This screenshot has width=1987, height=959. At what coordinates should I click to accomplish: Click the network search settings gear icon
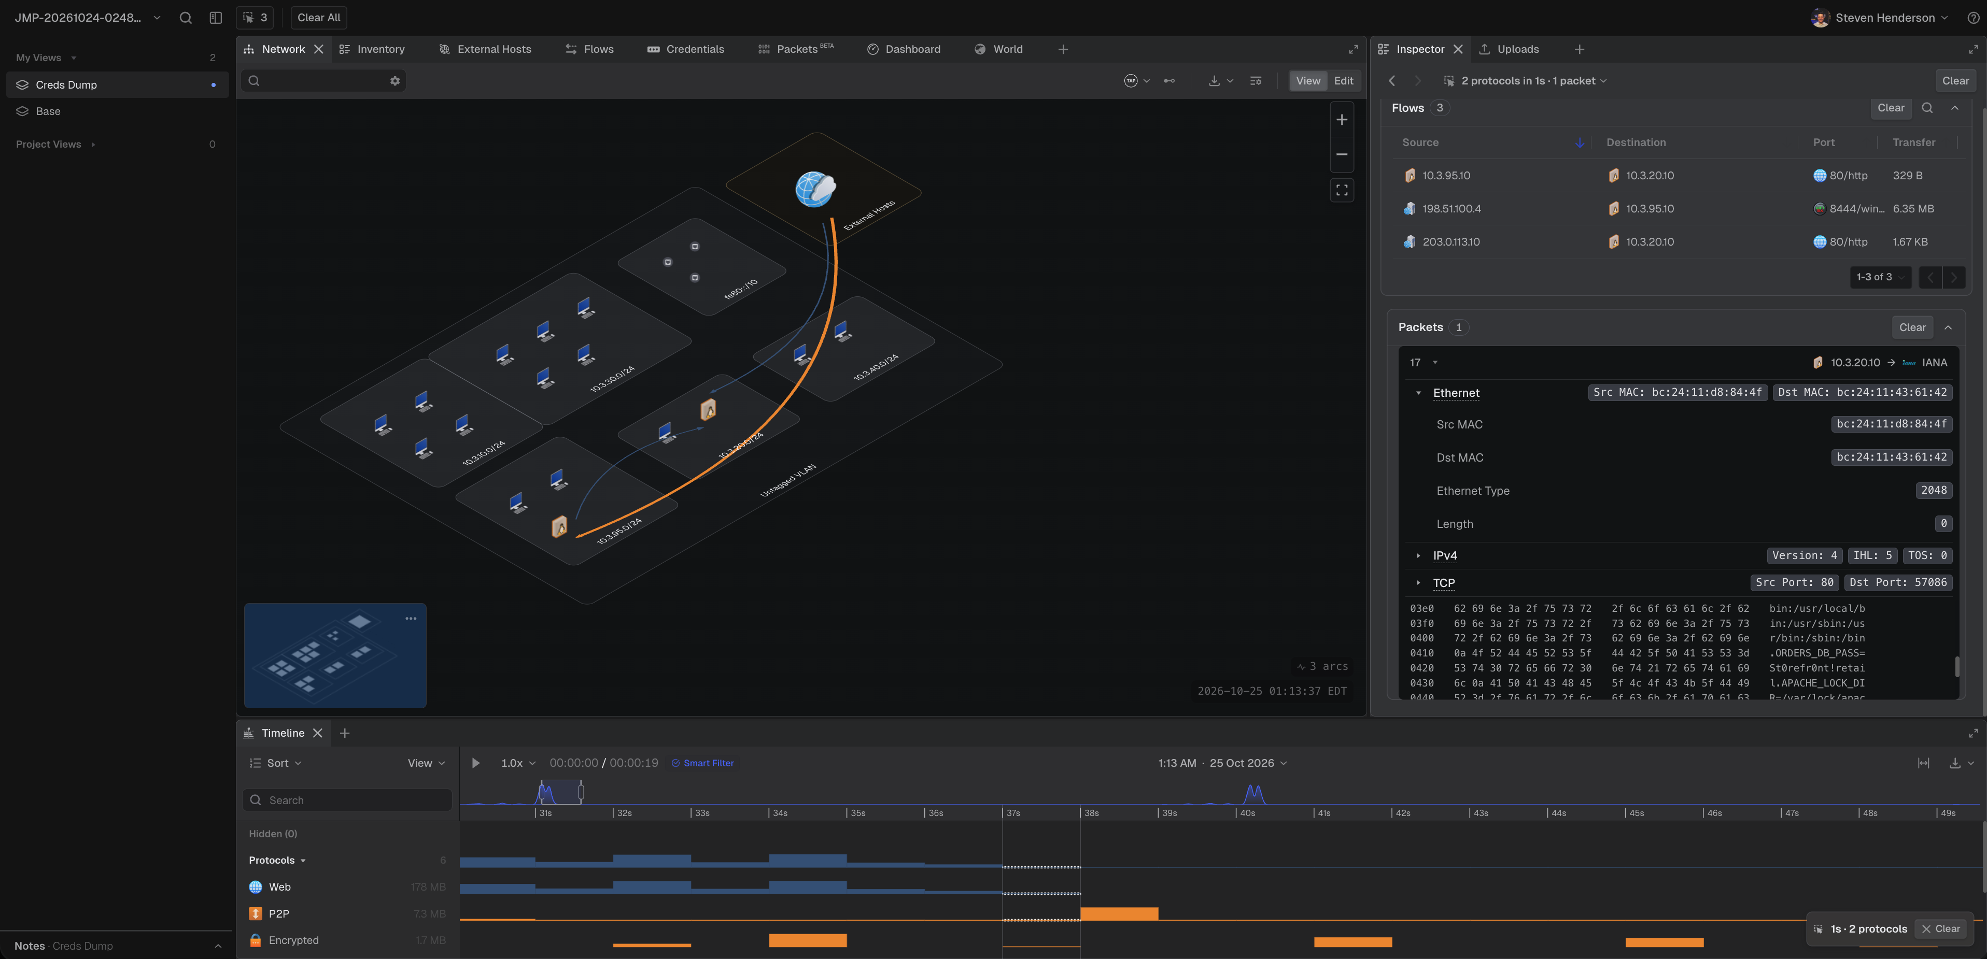click(395, 81)
